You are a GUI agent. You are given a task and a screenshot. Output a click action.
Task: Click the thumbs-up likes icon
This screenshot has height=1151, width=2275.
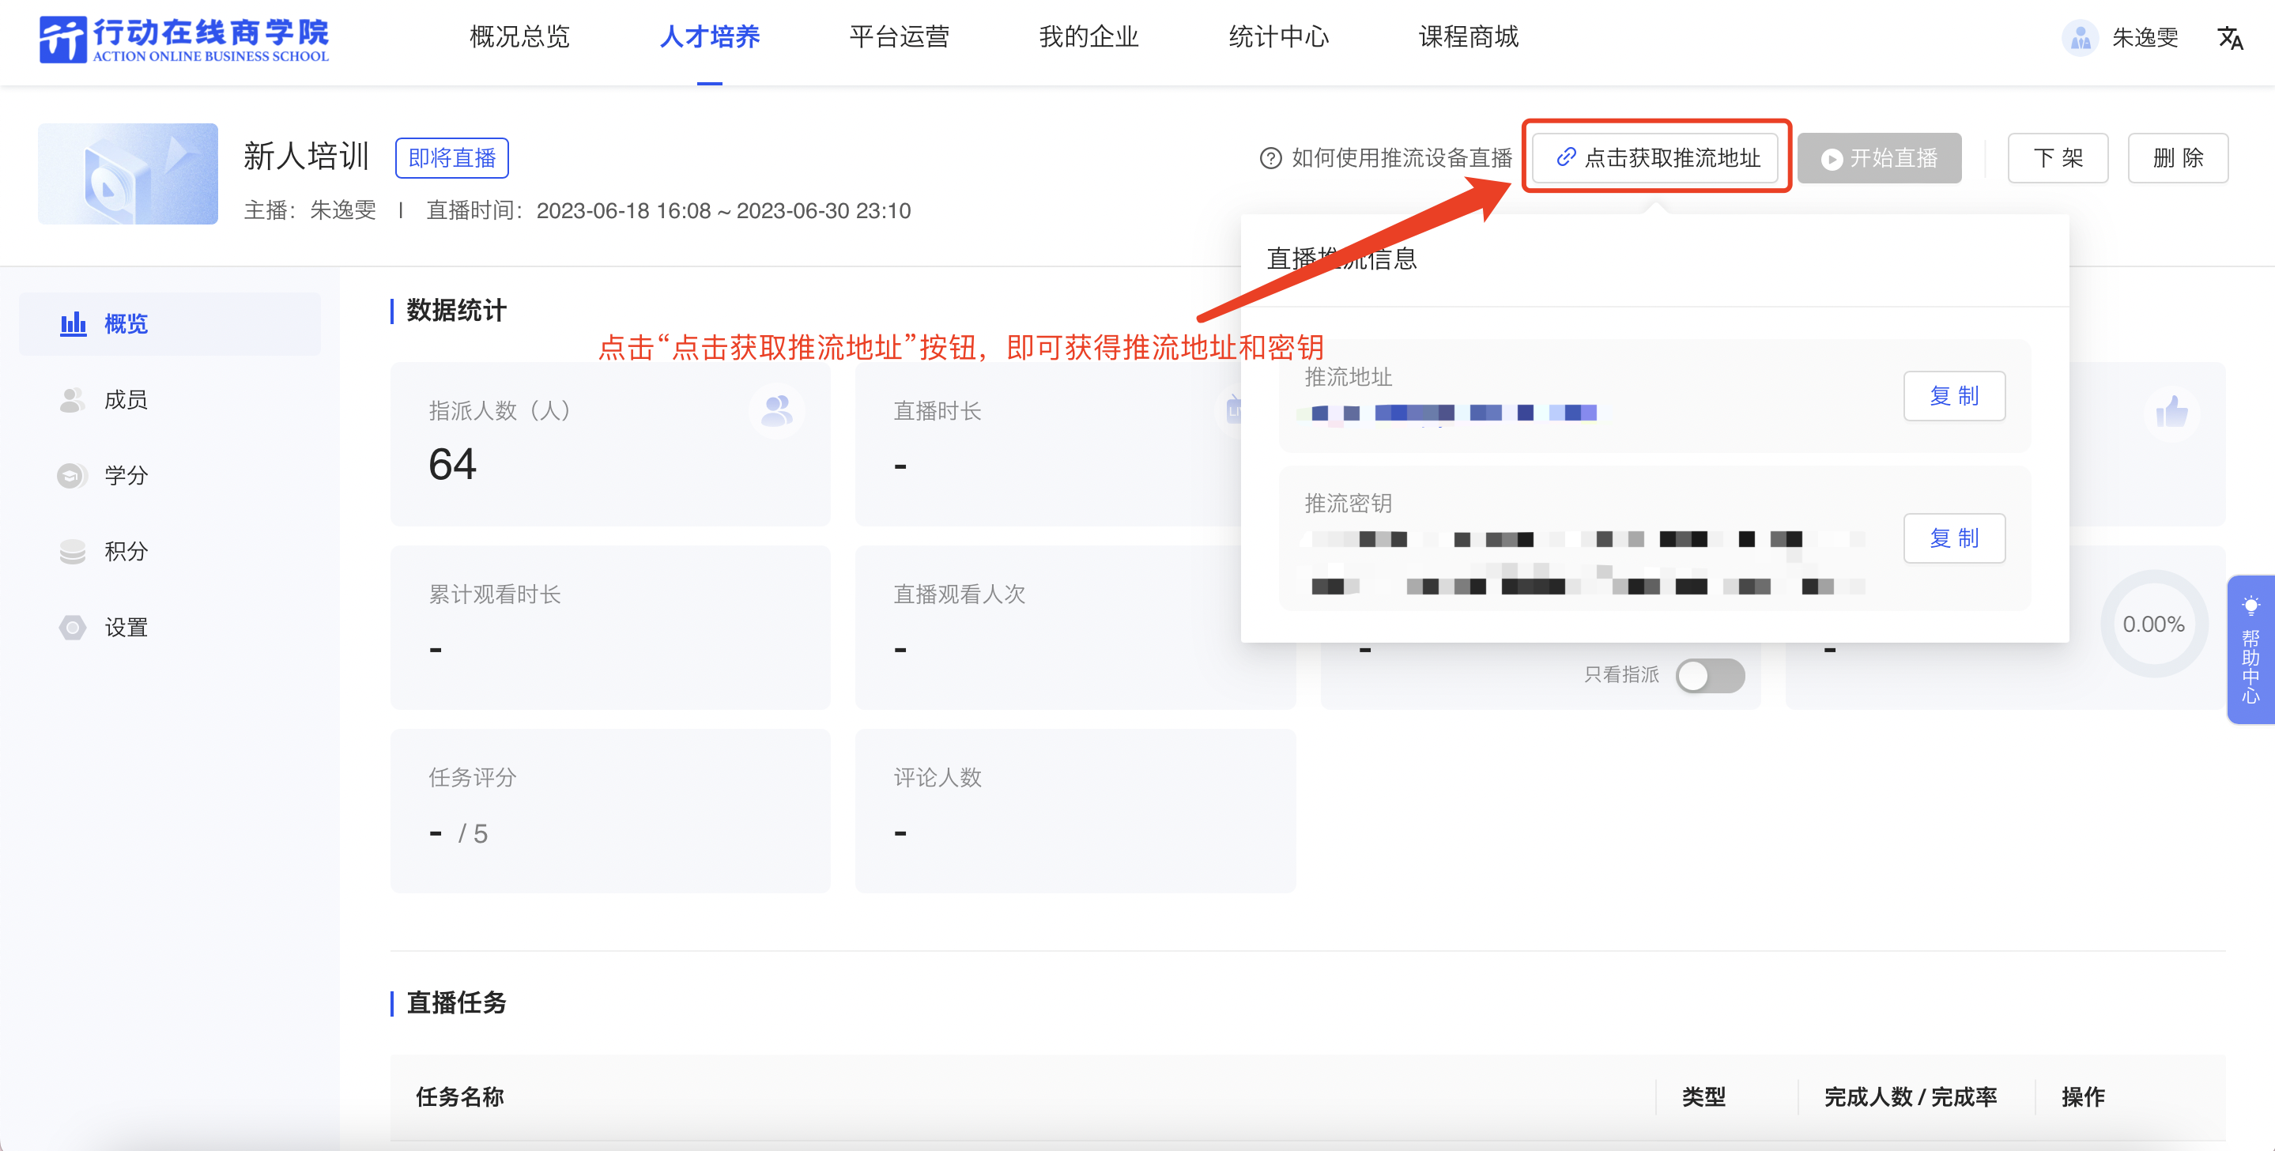[2171, 412]
